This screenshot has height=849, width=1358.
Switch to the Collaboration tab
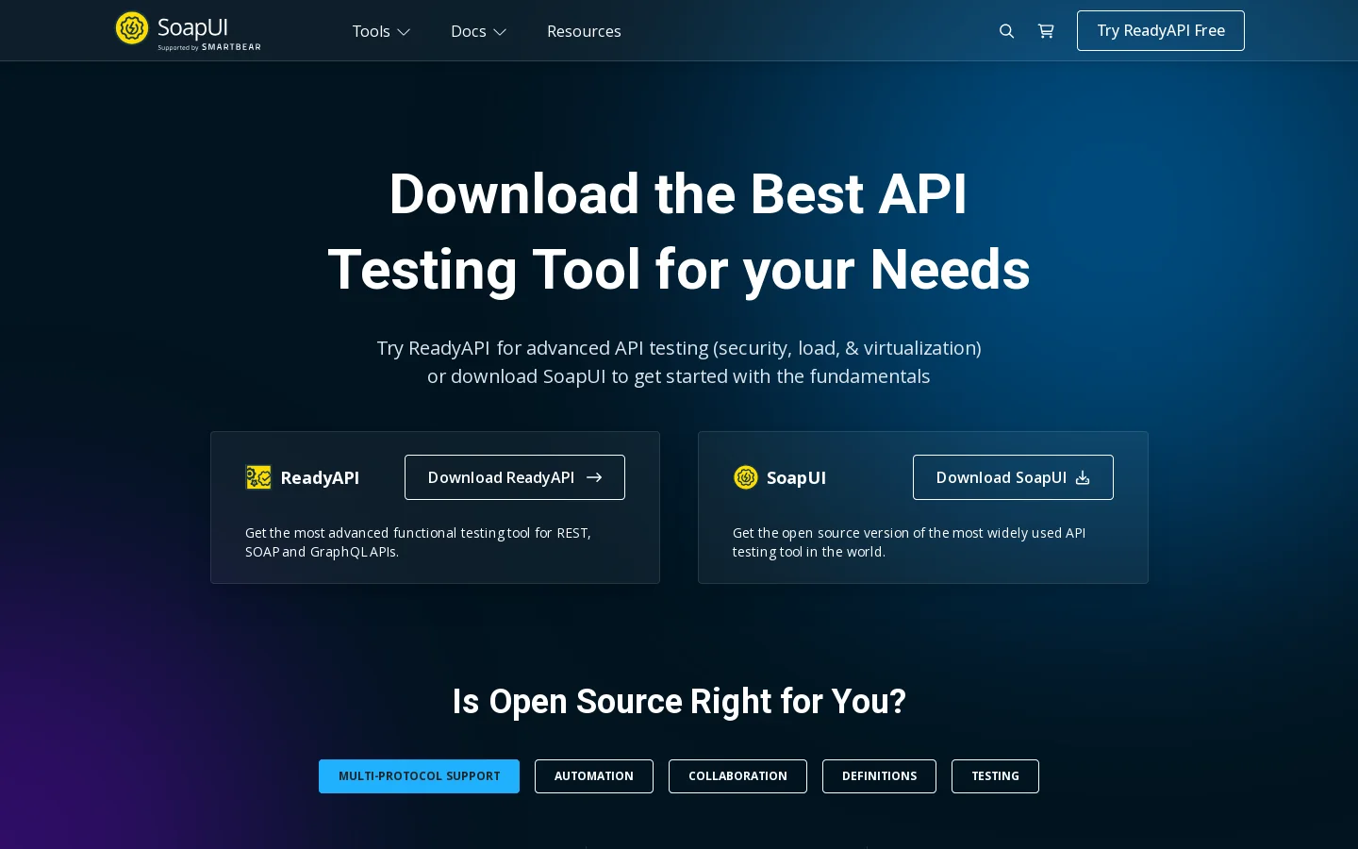737,776
